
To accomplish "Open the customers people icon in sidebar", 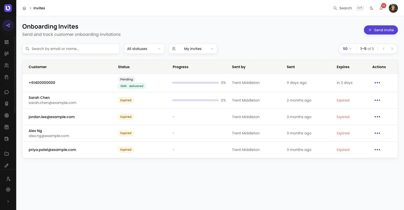I will pyautogui.click(x=7, y=65).
